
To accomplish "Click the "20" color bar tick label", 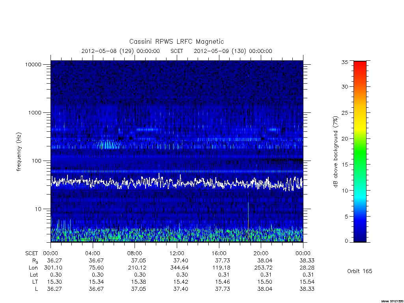I will (x=345, y=138).
